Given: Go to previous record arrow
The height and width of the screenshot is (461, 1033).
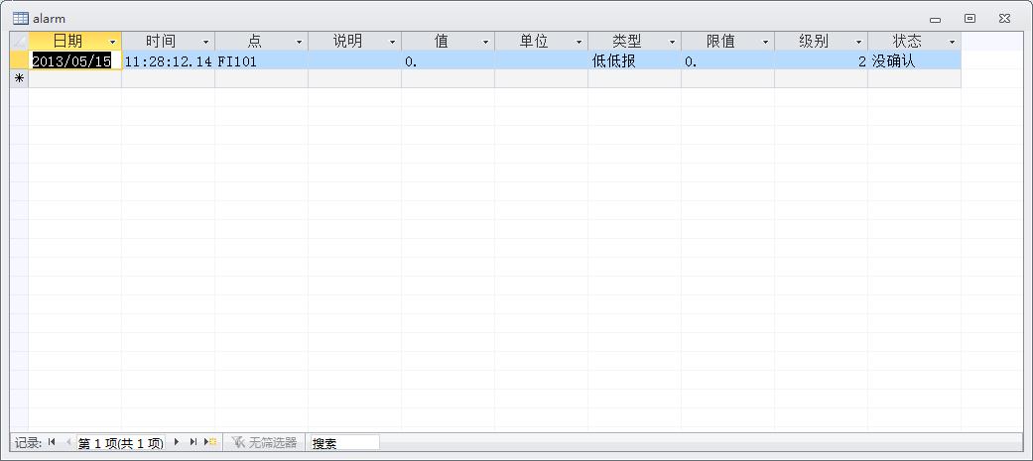Looking at the screenshot, I should [68, 442].
